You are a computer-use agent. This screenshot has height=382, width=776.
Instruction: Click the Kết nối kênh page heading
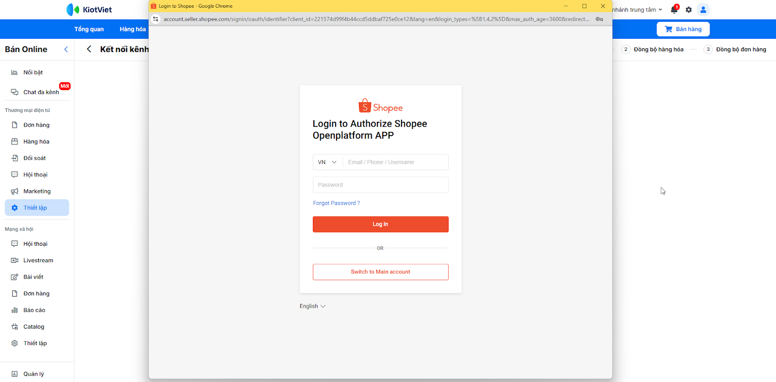coord(125,49)
